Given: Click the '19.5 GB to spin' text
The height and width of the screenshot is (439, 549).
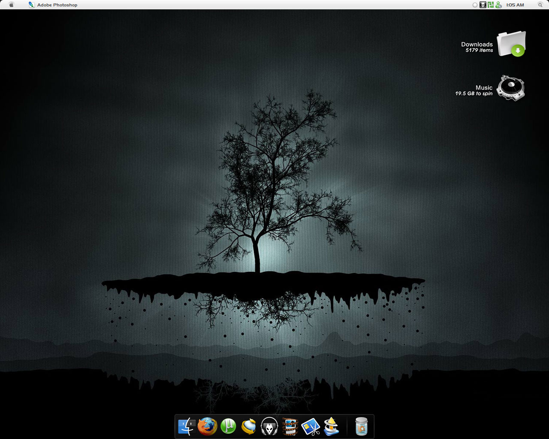Looking at the screenshot, I should (x=474, y=93).
